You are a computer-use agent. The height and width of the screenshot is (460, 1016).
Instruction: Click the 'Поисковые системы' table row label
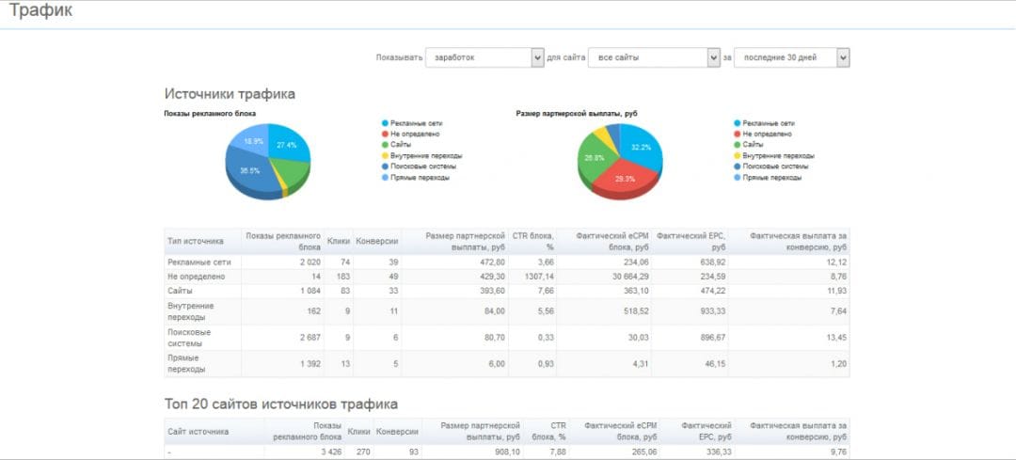[188, 338]
